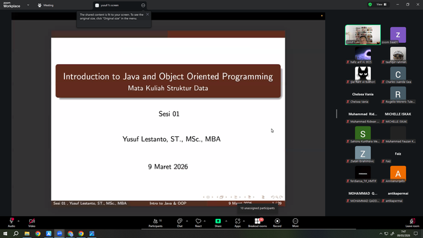
Task: Expand reaction options arrow beside React
Action: click(x=204, y=221)
